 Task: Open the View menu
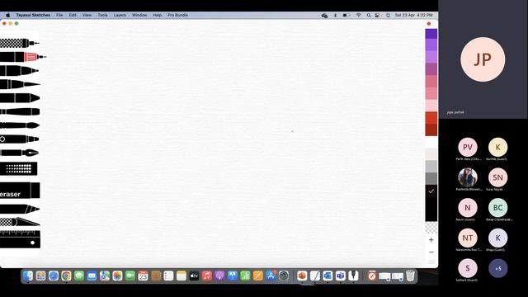pos(87,15)
